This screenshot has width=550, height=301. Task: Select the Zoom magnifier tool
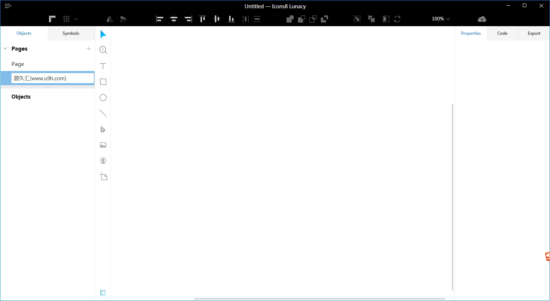tap(103, 50)
